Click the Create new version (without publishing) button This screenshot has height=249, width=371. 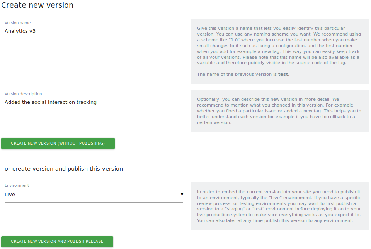58,143
